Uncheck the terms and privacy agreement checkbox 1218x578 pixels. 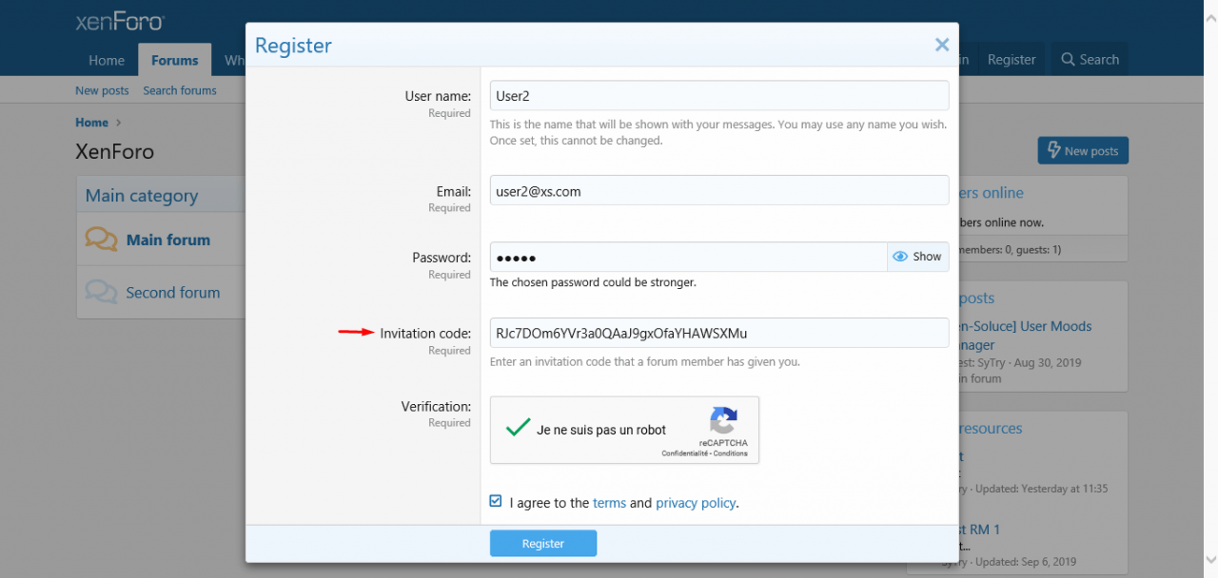pos(496,501)
